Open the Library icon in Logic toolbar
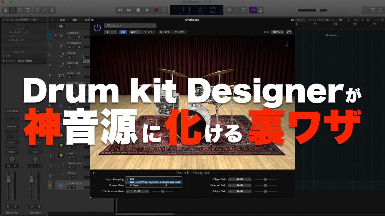 [5, 10]
